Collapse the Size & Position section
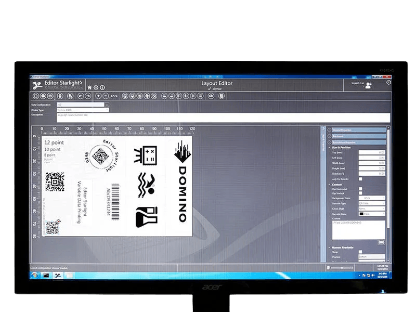 click(330, 148)
